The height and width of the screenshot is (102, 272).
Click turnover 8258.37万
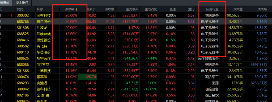(259, 83)
